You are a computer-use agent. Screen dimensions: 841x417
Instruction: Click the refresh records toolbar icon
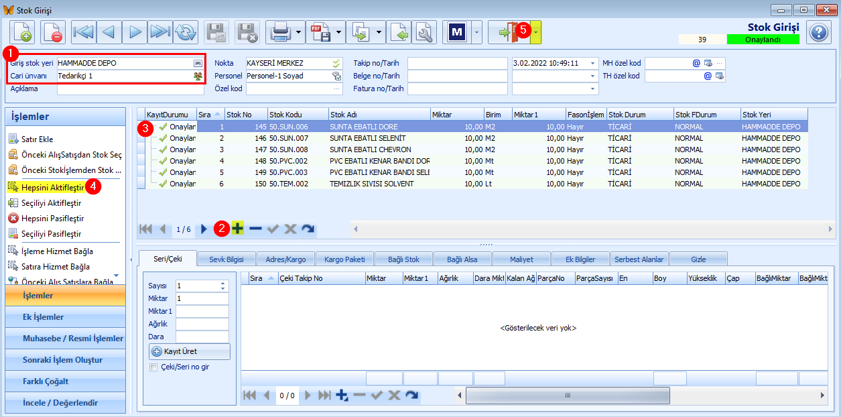pyautogui.click(x=185, y=32)
